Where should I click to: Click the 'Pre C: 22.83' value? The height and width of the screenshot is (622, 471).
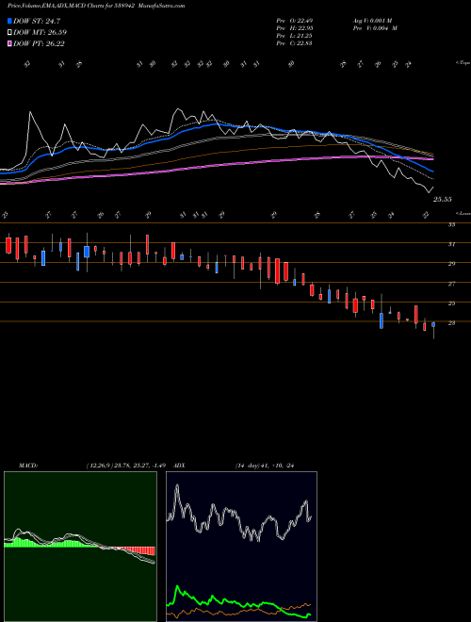[295, 43]
